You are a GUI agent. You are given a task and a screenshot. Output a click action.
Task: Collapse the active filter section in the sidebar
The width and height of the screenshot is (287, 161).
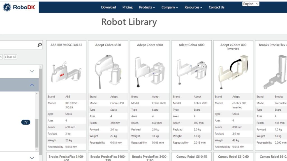click(x=32, y=85)
